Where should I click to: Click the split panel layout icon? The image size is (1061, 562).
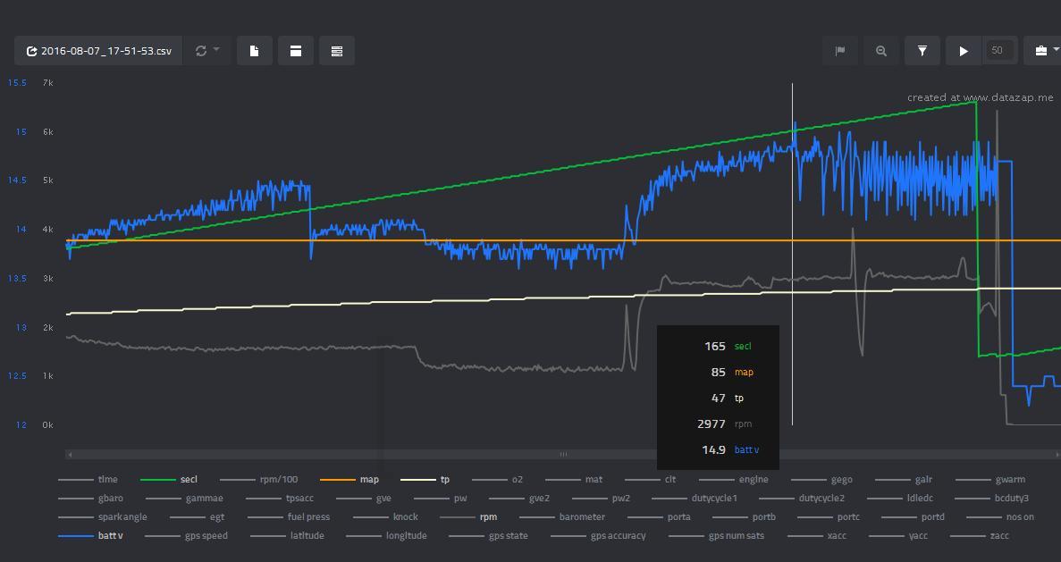[296, 51]
